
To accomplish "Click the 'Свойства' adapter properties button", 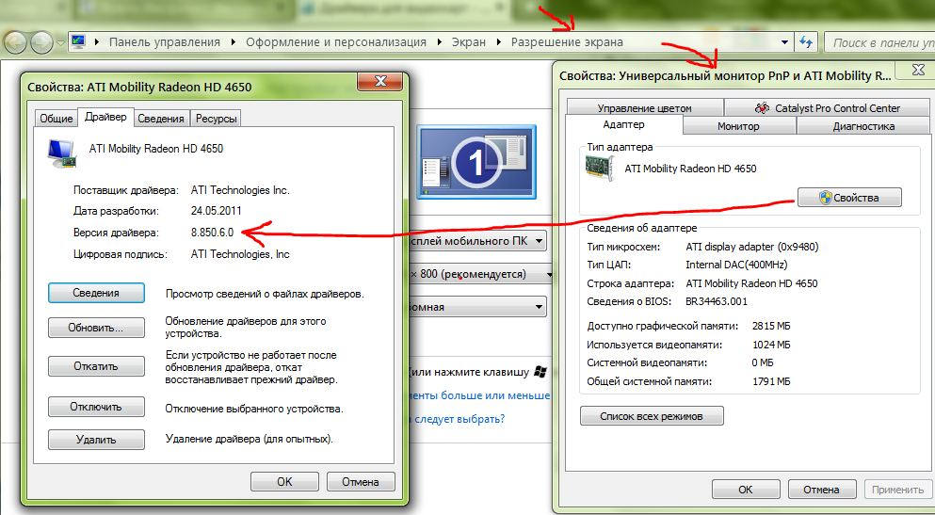I will [x=849, y=198].
